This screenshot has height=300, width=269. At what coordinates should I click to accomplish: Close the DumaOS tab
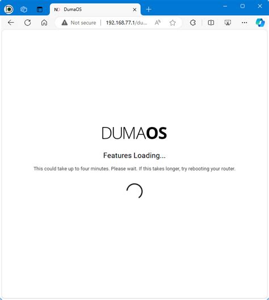[x=134, y=10]
